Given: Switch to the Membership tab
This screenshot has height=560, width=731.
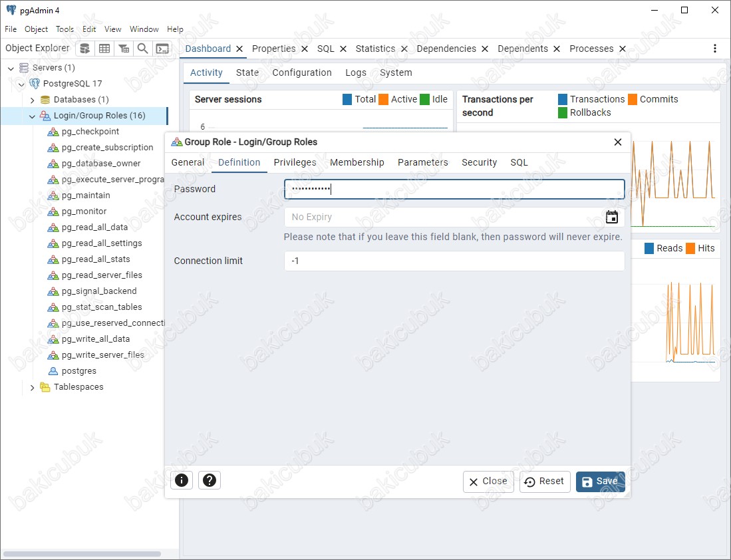Looking at the screenshot, I should 357,162.
